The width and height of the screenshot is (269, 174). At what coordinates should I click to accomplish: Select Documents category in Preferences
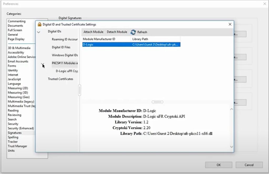(15, 26)
